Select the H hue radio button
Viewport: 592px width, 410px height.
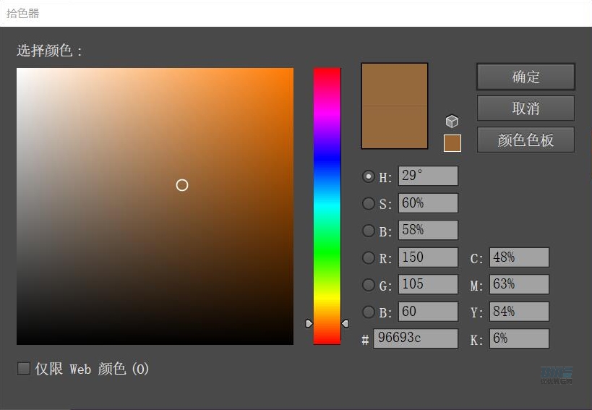pos(369,176)
